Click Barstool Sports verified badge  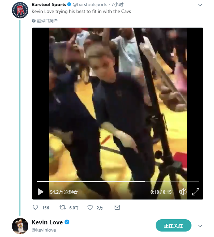(x=69, y=5)
